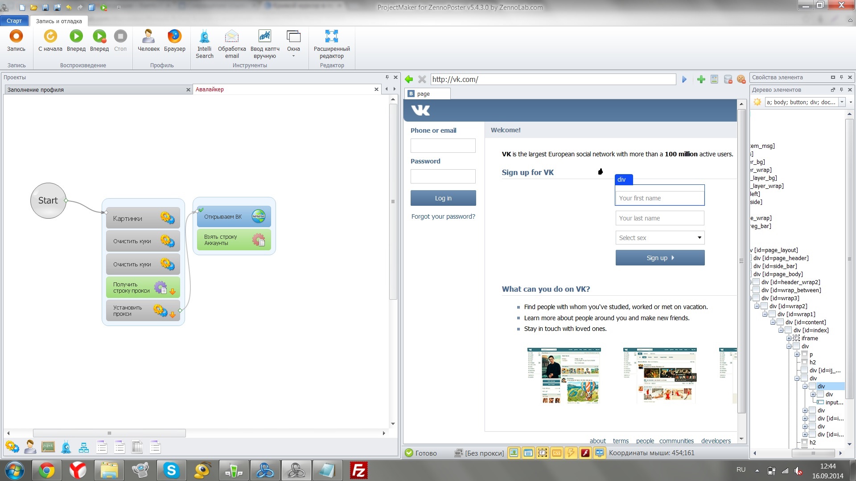The width and height of the screenshot is (856, 481).
Task: Select Установить прокси action block
Action: coord(143,310)
